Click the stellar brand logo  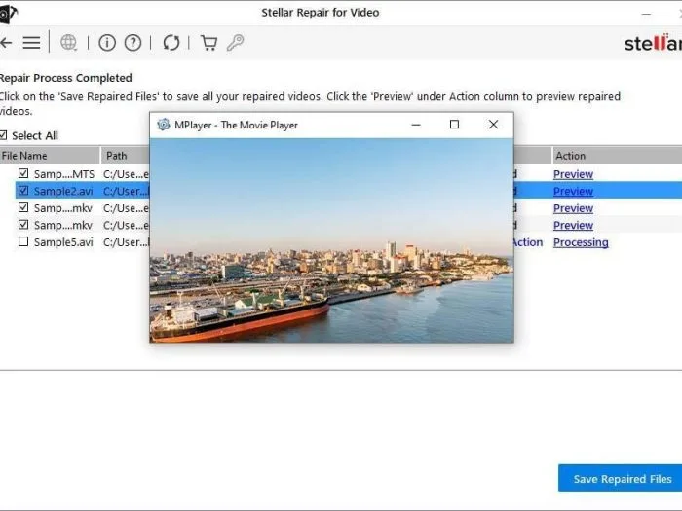[653, 42]
